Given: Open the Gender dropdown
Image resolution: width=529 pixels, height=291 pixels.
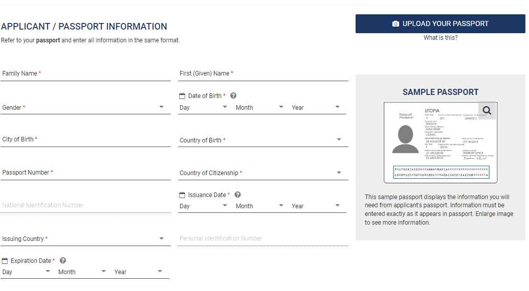Looking at the screenshot, I should [x=85, y=108].
